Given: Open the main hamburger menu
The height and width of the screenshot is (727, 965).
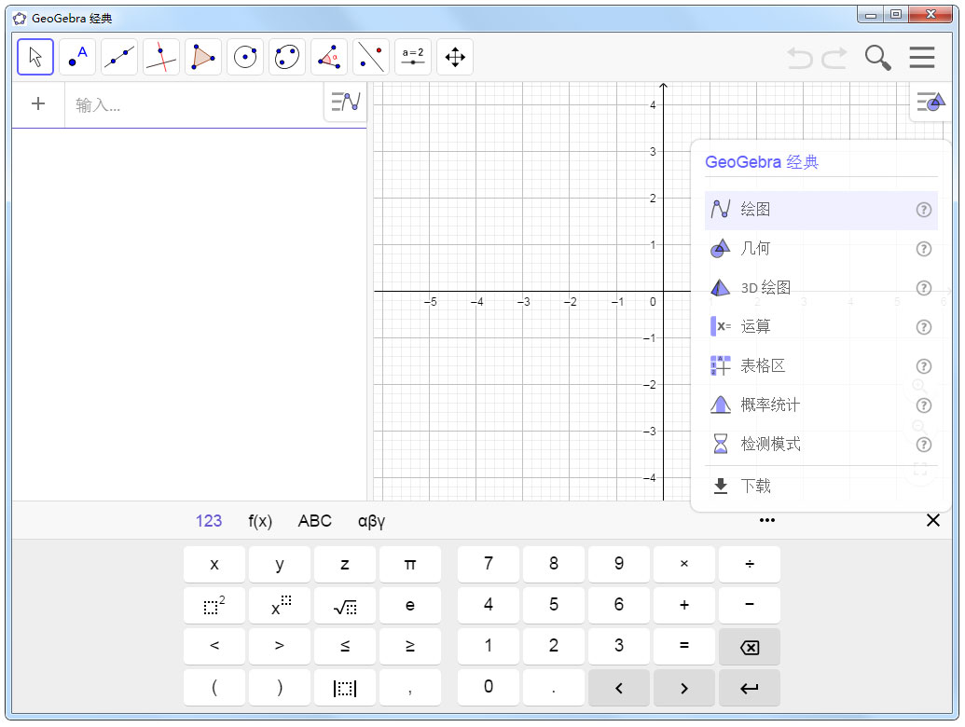Looking at the screenshot, I should point(922,57).
